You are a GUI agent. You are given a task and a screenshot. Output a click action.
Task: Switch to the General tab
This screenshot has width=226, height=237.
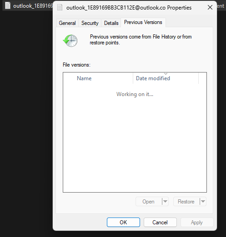click(x=67, y=23)
